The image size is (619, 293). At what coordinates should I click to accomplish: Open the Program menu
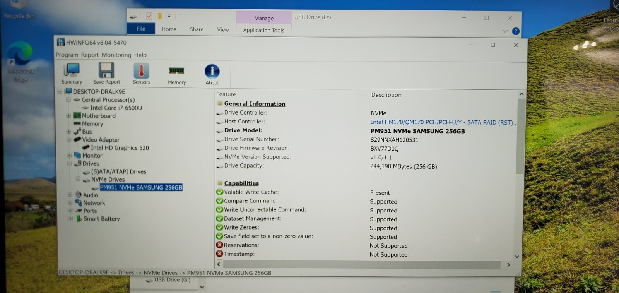[x=67, y=55]
